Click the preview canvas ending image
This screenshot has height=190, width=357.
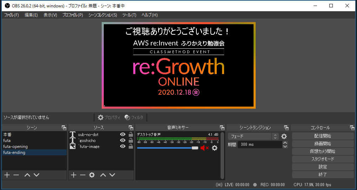point(179,65)
